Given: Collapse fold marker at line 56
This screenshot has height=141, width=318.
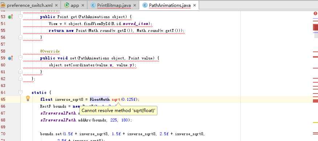Looking at the screenshot, I should point(20,37).
